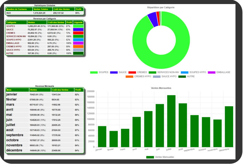The width and height of the screenshot is (243, 164).
Task: Select the SERVICES NON-INV category in the table
Action: tap(16, 36)
